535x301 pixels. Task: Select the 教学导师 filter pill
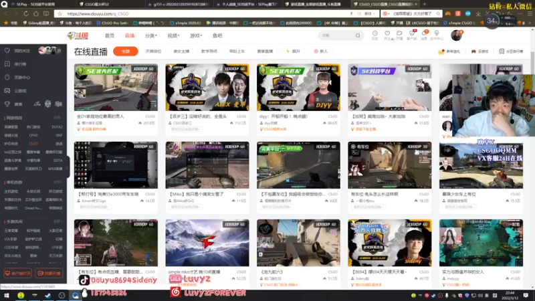tap(209, 52)
